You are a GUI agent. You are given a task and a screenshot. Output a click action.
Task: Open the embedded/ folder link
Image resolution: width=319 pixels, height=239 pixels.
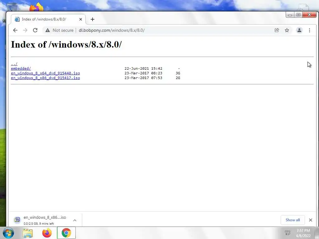pyautogui.click(x=21, y=68)
